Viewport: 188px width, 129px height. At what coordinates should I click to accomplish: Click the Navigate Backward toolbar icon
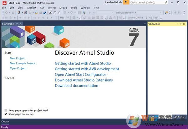(6, 12)
